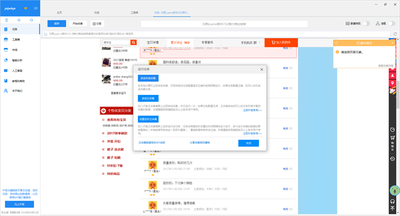Open the hamburger menu beside yejackye
400x216 pixels.
36,8
